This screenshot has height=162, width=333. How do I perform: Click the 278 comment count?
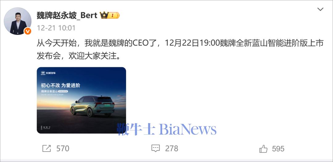(172, 149)
